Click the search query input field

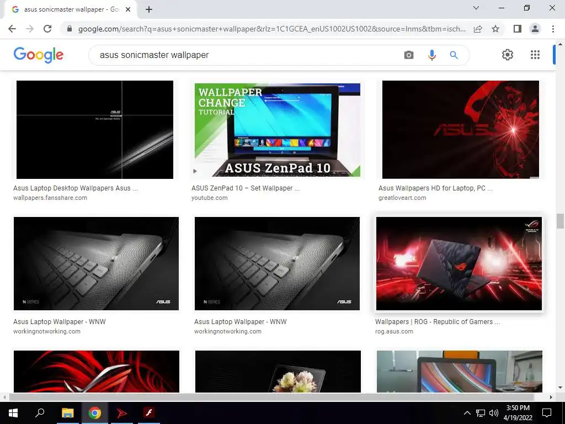coord(245,55)
